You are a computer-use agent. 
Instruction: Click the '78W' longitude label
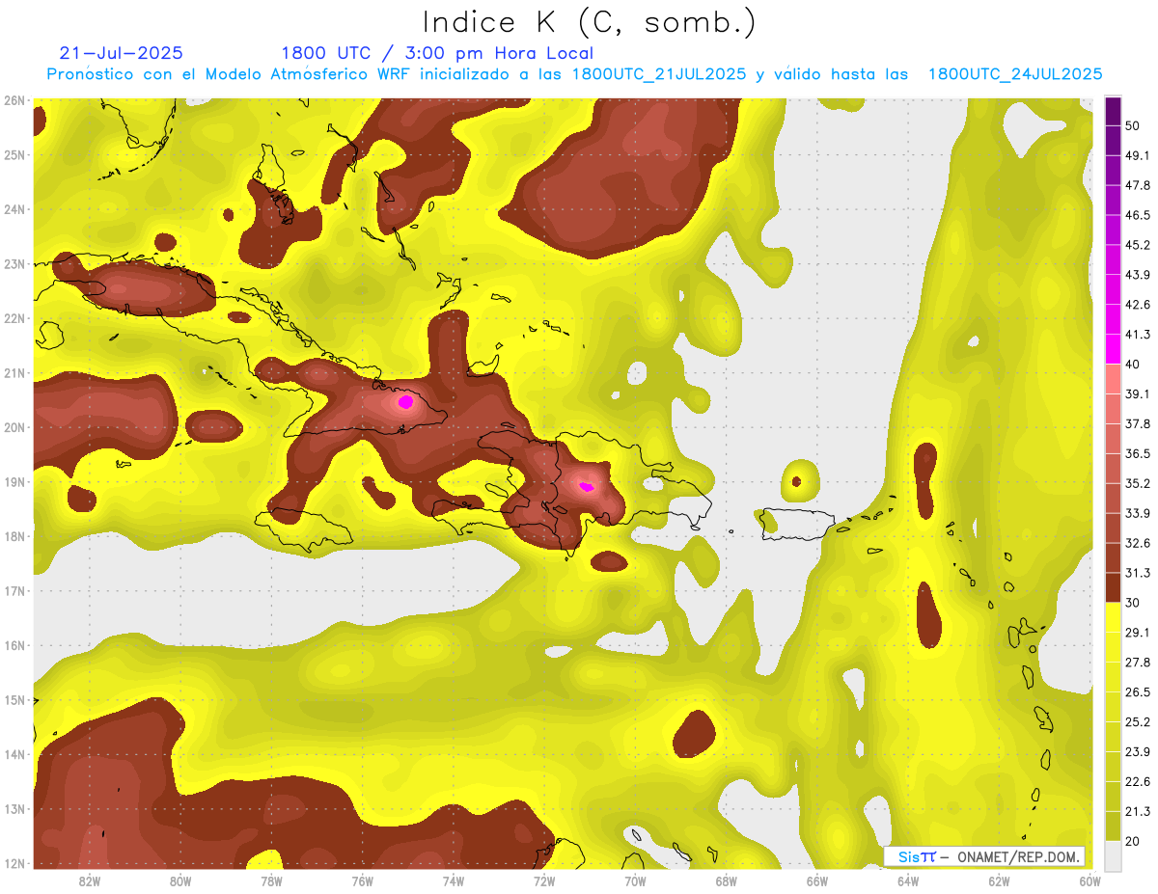point(271,881)
